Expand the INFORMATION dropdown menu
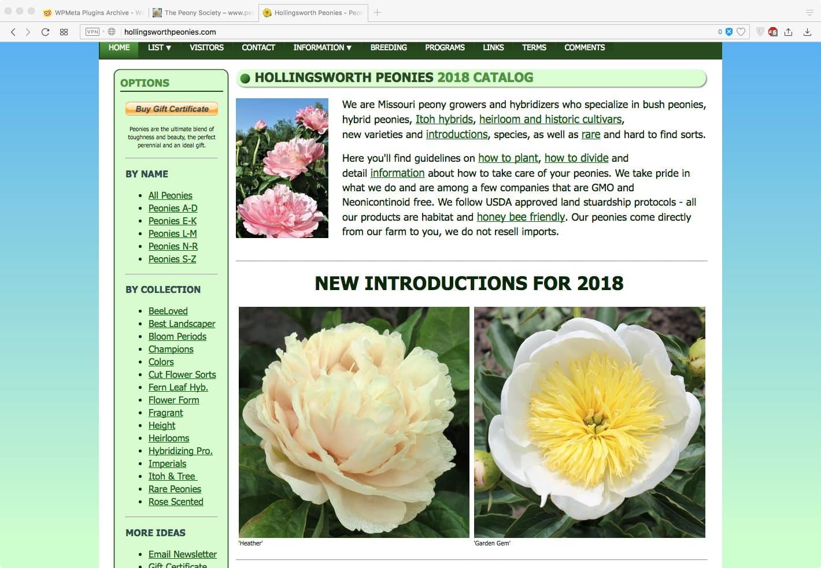Image resolution: width=821 pixels, height=568 pixels. (322, 47)
